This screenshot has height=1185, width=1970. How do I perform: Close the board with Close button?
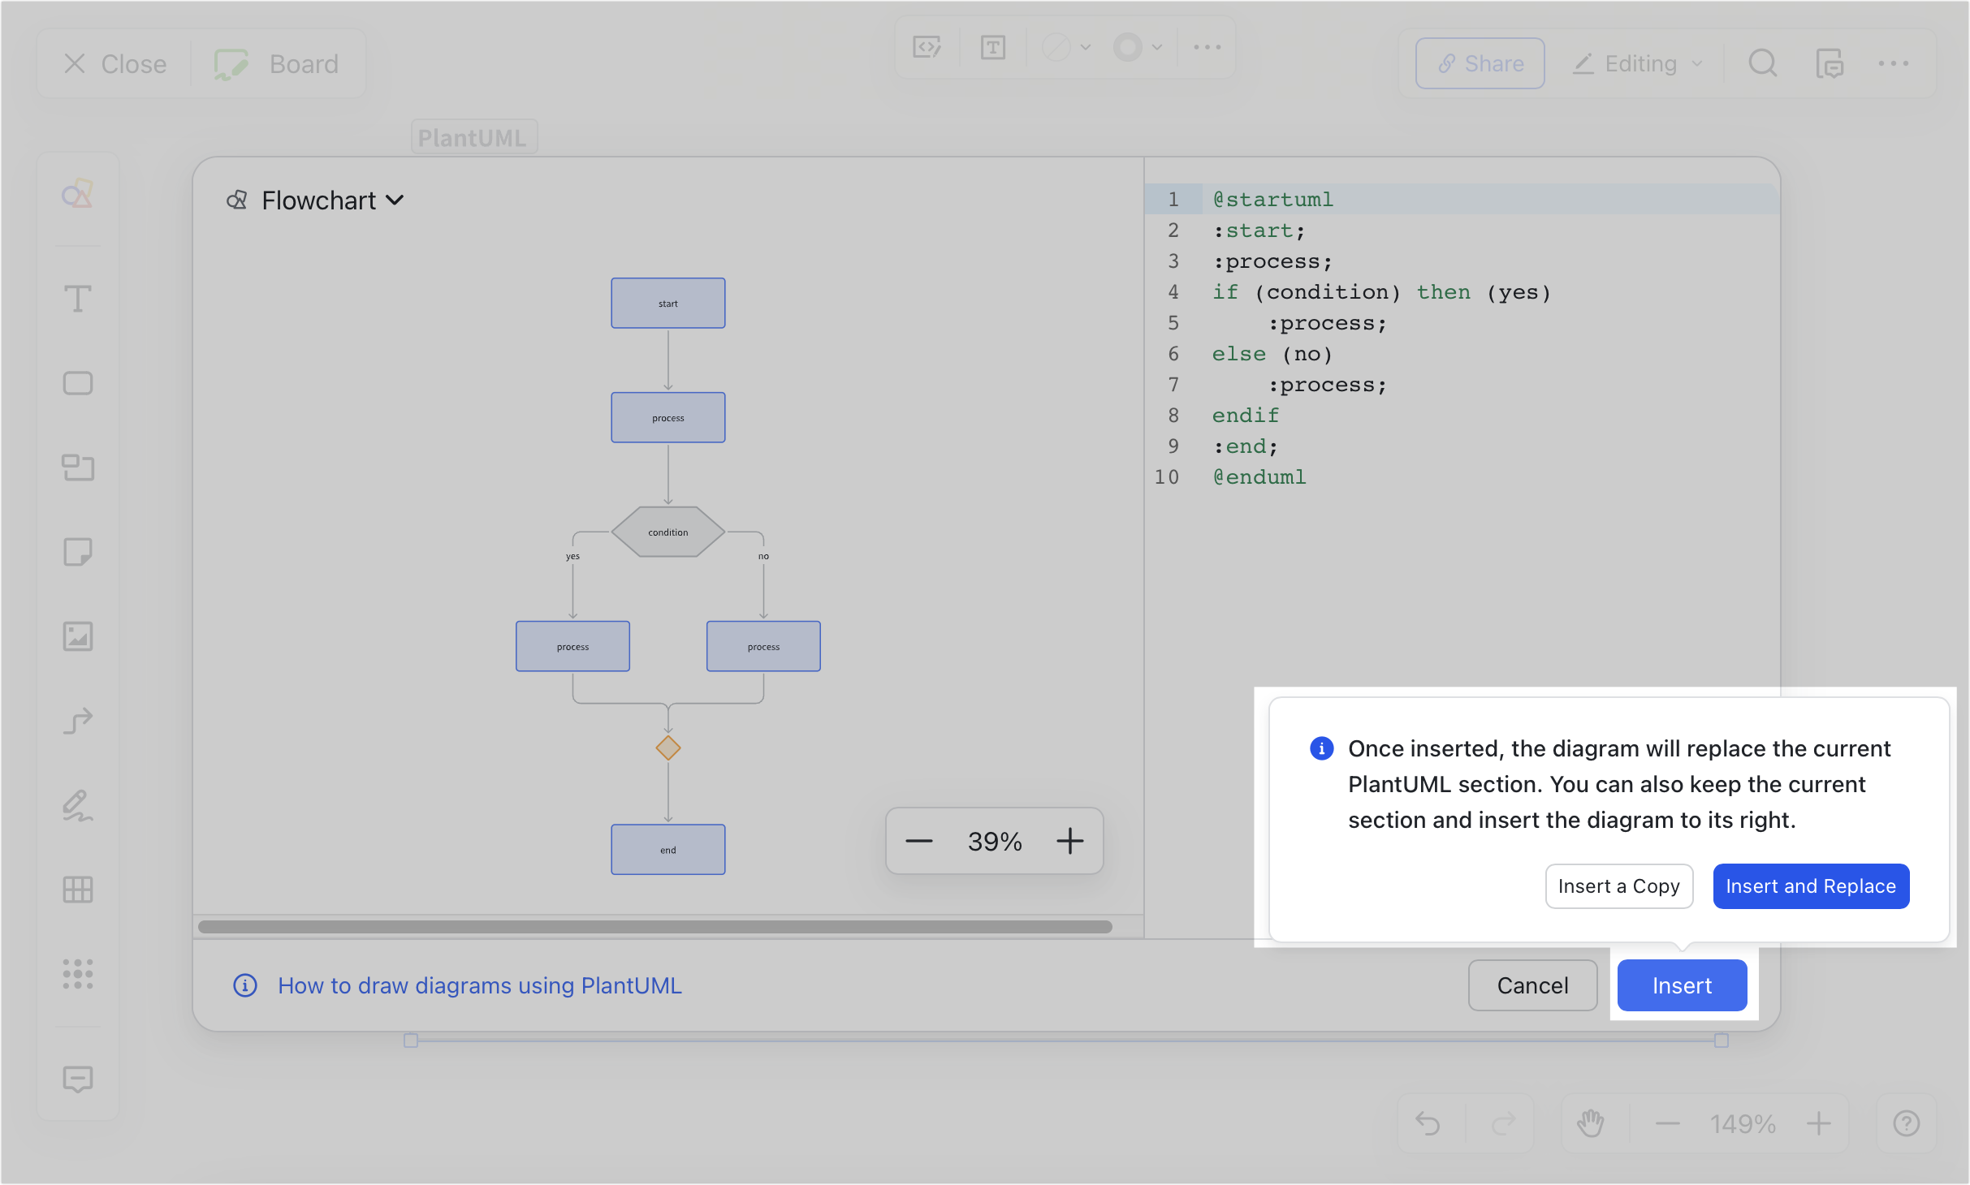[x=114, y=63]
